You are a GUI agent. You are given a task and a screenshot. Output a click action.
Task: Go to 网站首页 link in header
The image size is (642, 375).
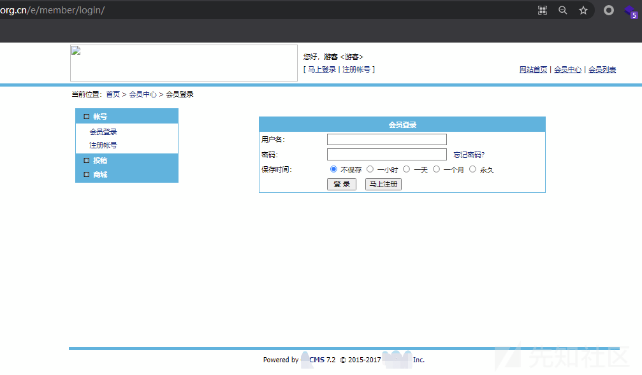click(533, 70)
